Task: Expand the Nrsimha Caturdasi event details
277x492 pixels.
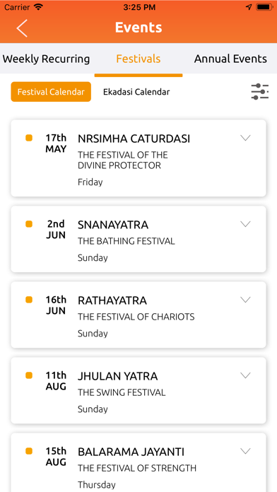Action: click(x=245, y=138)
